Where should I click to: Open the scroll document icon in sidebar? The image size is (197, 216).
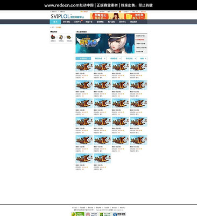click(61, 37)
